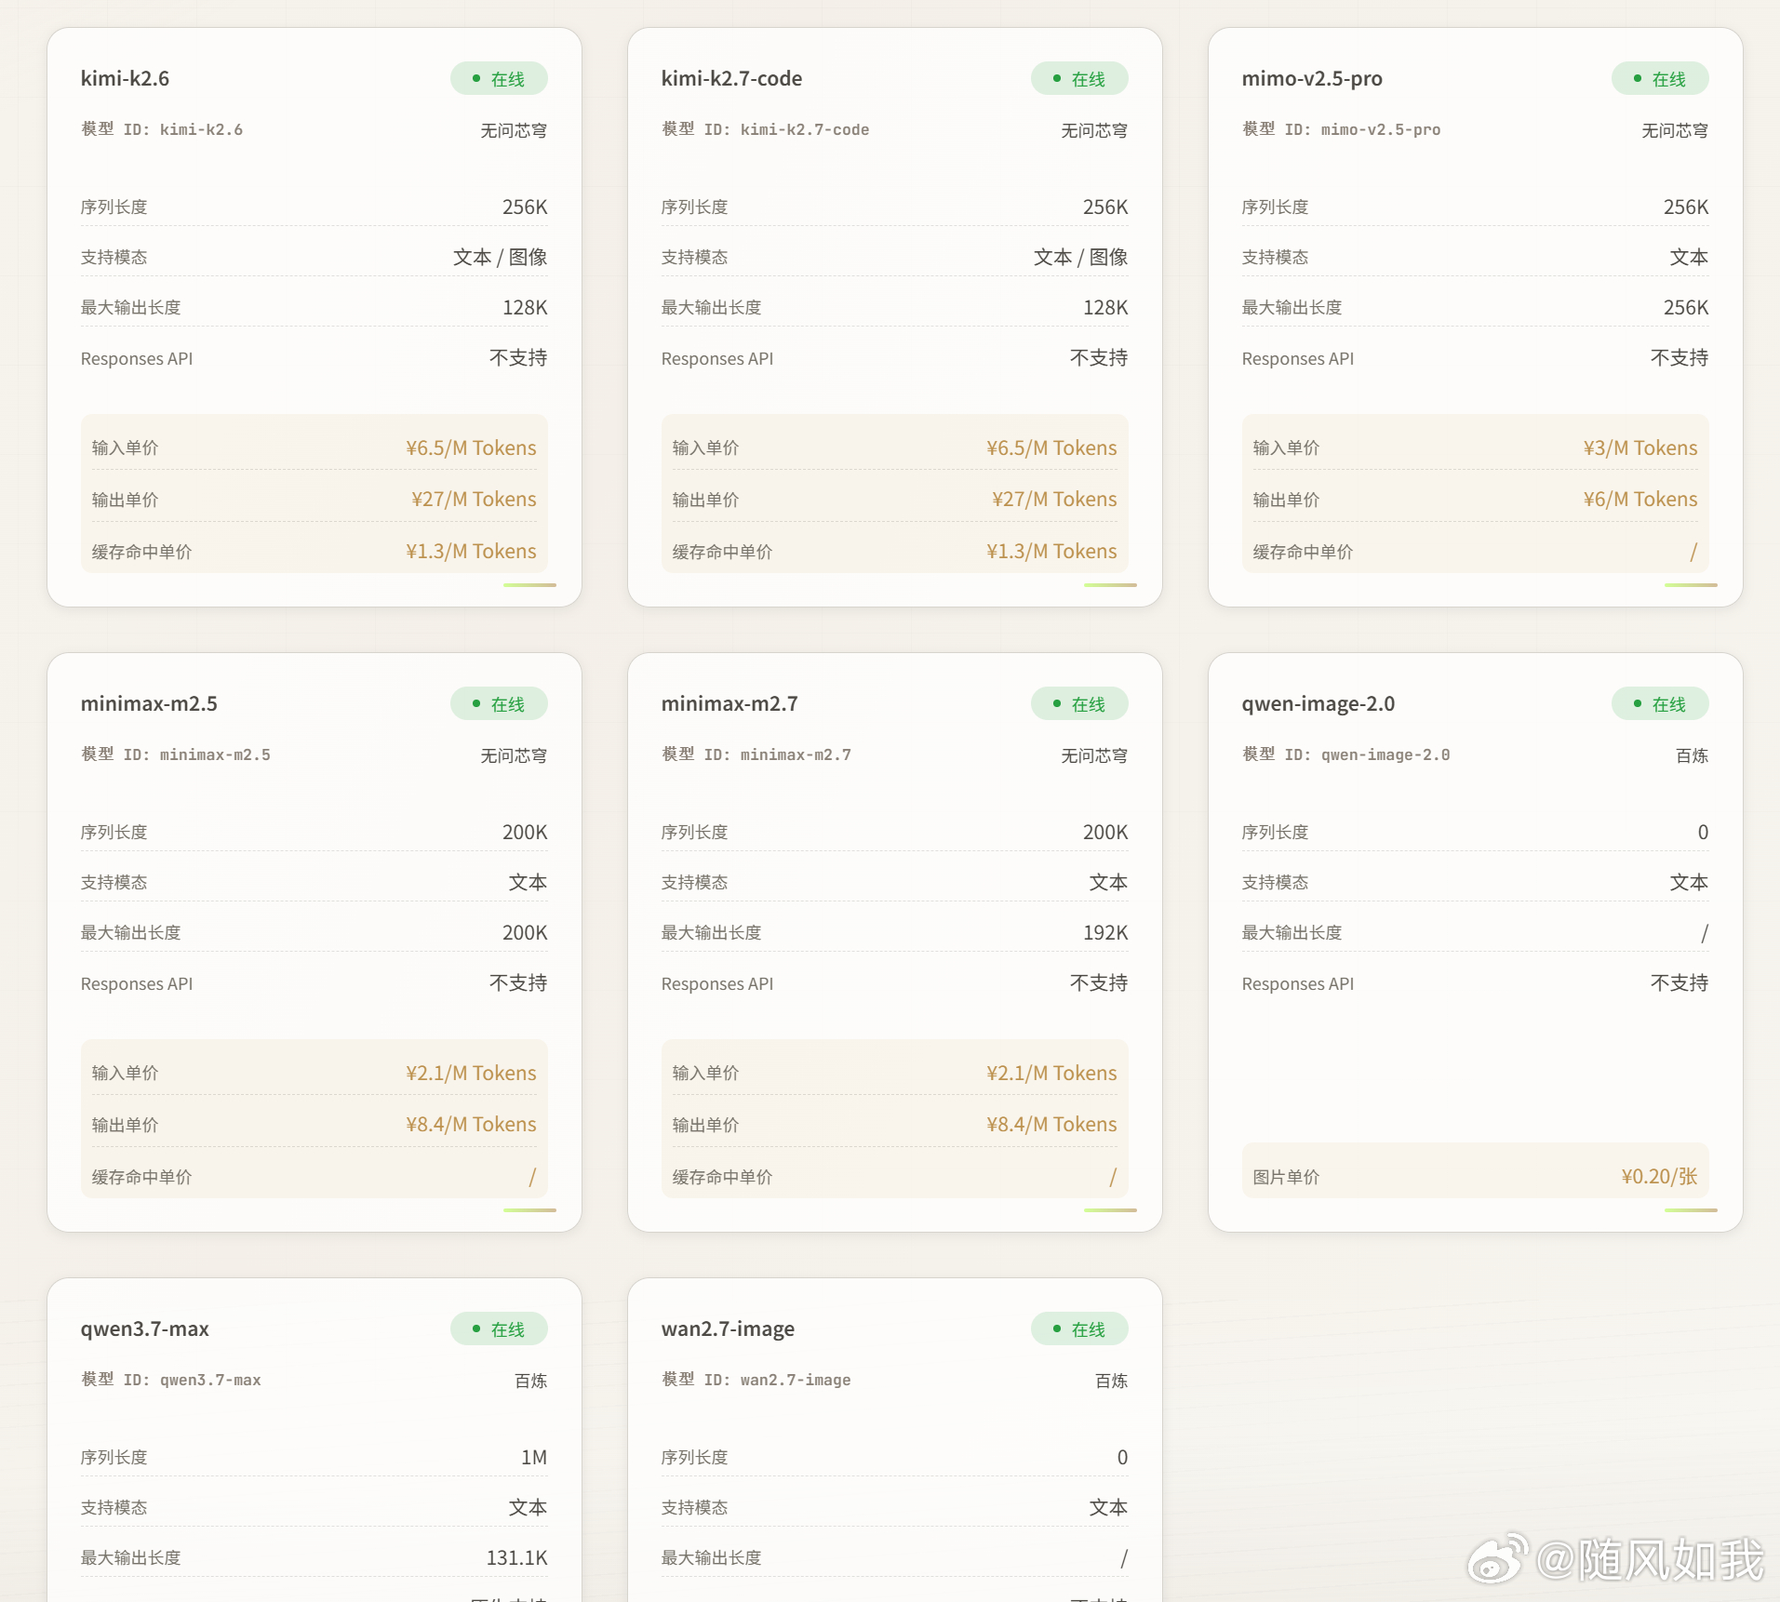
Task: Click kimi-k2.7-code supported modality 文本 / 图像
Action: [x=1080, y=257]
